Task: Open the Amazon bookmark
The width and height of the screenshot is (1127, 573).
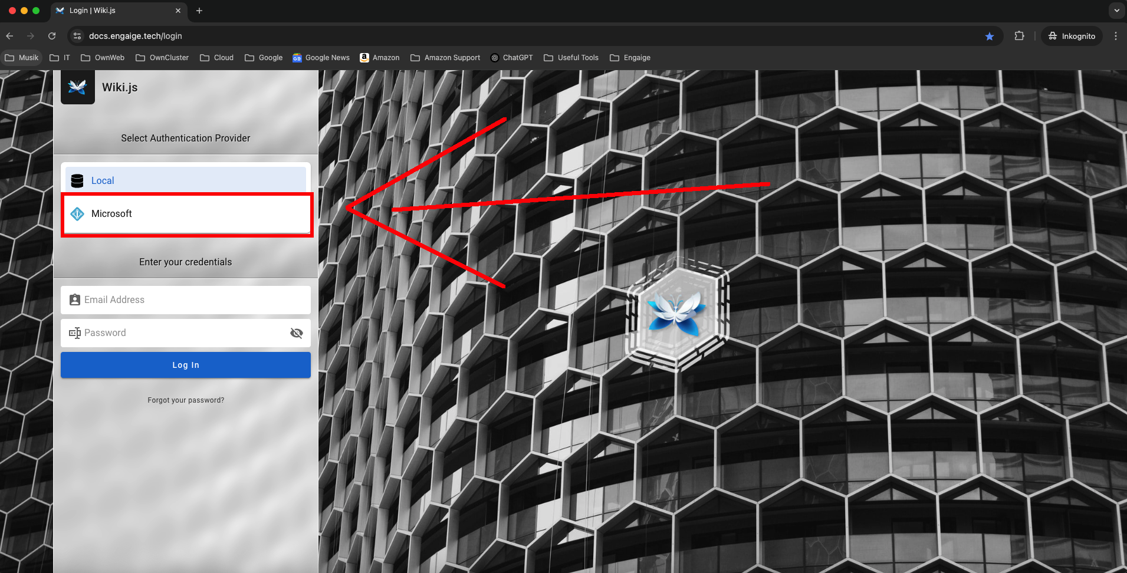Action: pos(380,58)
